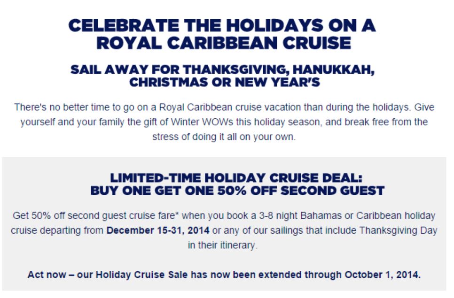Screen dimensions: 454x298
Task: Click "stress of doing it all on your own" line
Action: point(224,137)
